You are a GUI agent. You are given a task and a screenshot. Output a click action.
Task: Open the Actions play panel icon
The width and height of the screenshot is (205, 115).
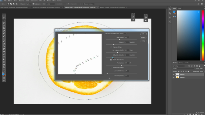[x=146, y=20]
